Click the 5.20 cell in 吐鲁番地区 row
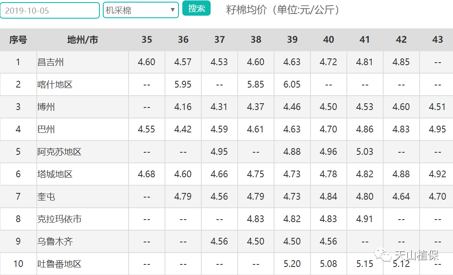Screen dimensions: 453x275 tap(292, 264)
